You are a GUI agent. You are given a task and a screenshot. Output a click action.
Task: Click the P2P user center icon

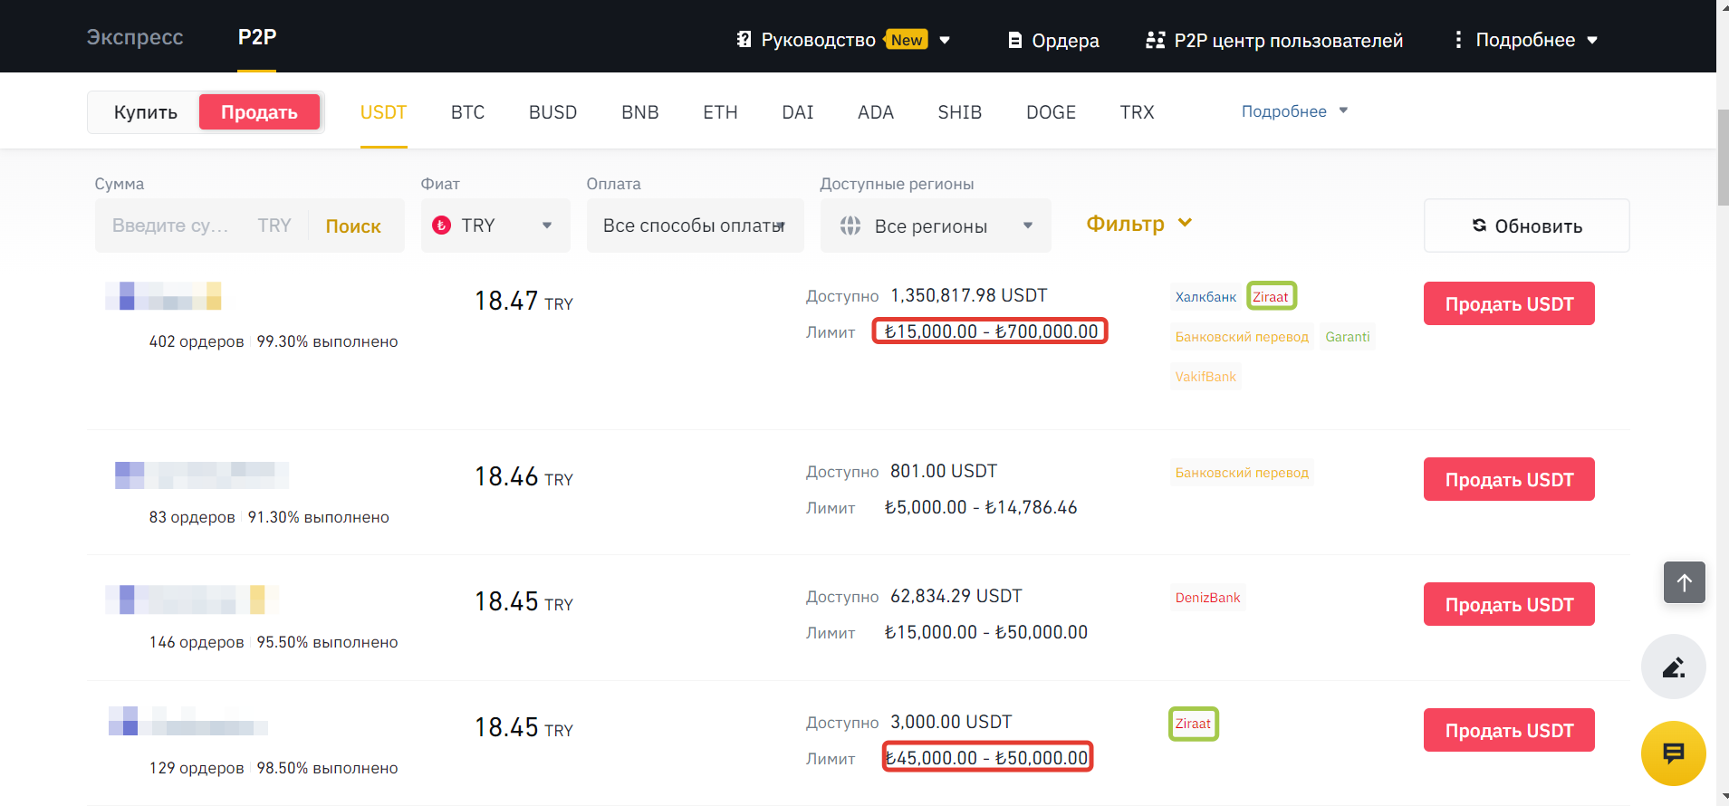click(x=1155, y=40)
